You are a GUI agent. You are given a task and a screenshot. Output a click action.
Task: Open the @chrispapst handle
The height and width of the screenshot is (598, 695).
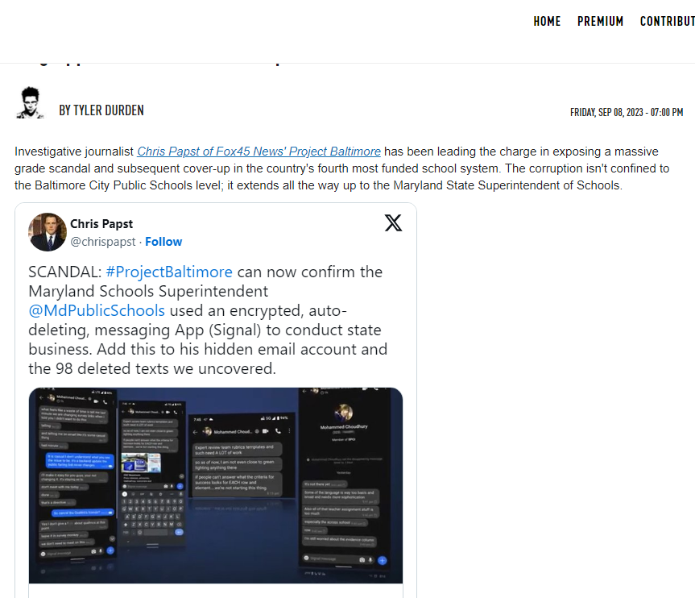coord(103,242)
